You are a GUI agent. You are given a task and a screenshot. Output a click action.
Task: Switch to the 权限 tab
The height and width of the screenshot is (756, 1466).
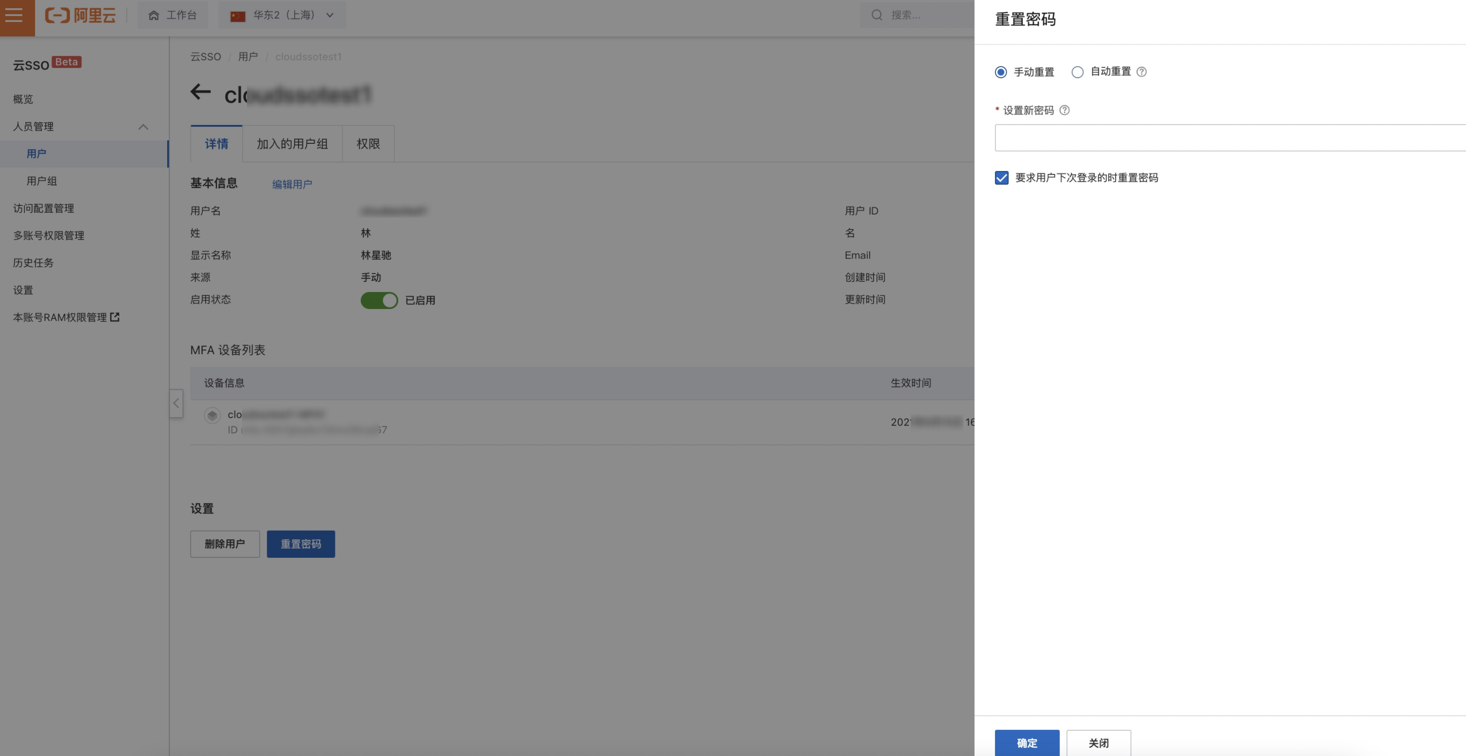pyautogui.click(x=367, y=144)
